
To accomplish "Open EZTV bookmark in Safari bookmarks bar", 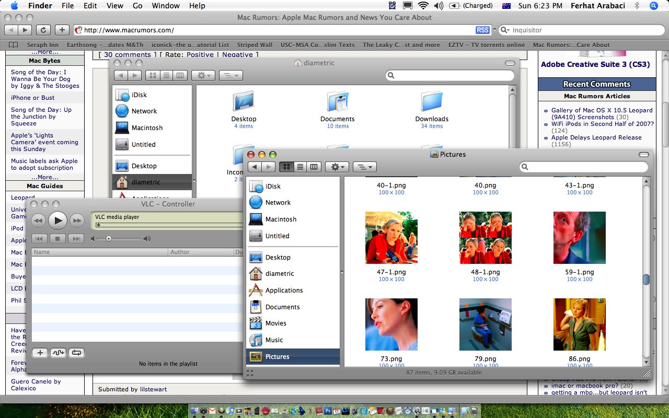I will click(x=486, y=45).
